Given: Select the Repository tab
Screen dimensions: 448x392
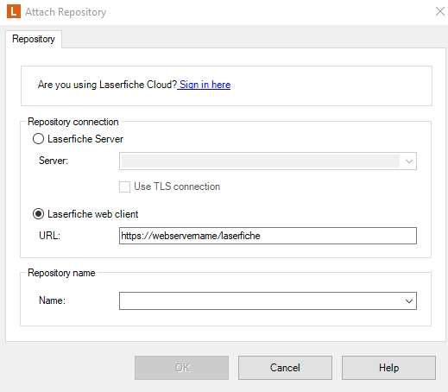Looking at the screenshot, I should pos(34,39).
